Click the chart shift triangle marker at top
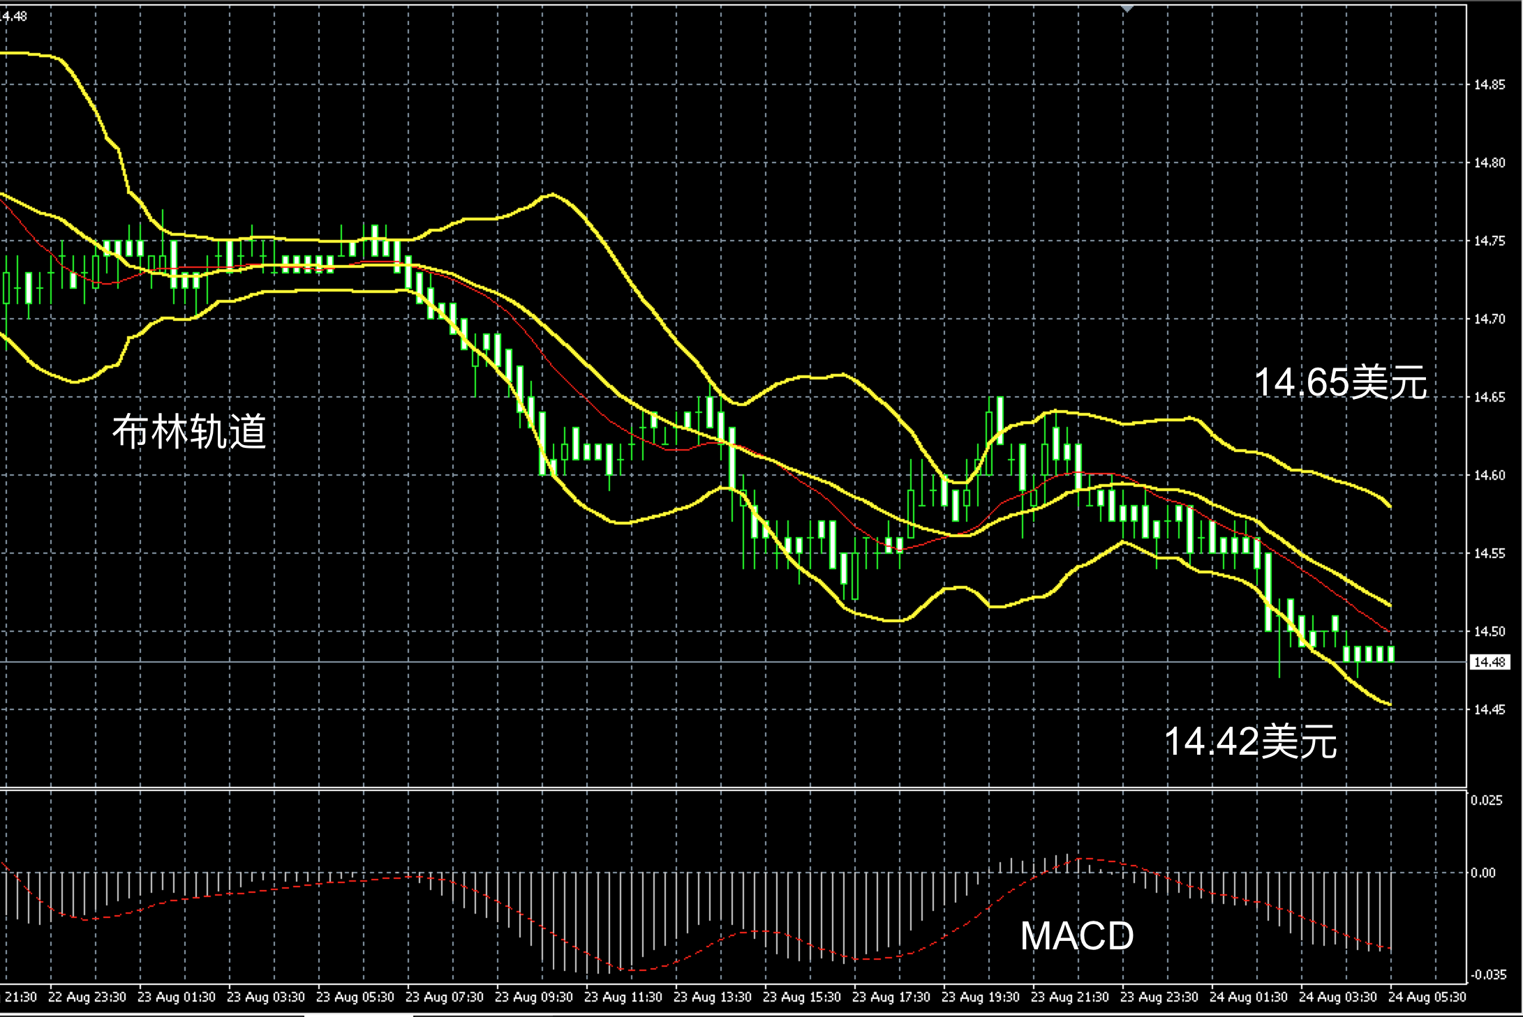 (1127, 8)
